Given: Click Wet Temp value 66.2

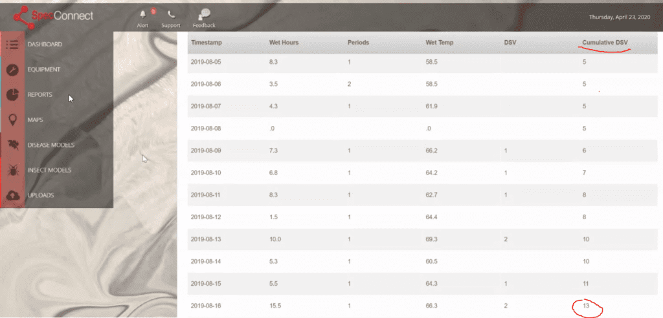Looking at the screenshot, I should [431, 151].
